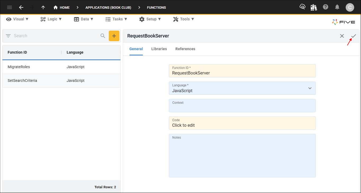Image resolution: width=361 pixels, height=193 pixels.
Task: Save the form with the checkmark
Action: pos(354,36)
